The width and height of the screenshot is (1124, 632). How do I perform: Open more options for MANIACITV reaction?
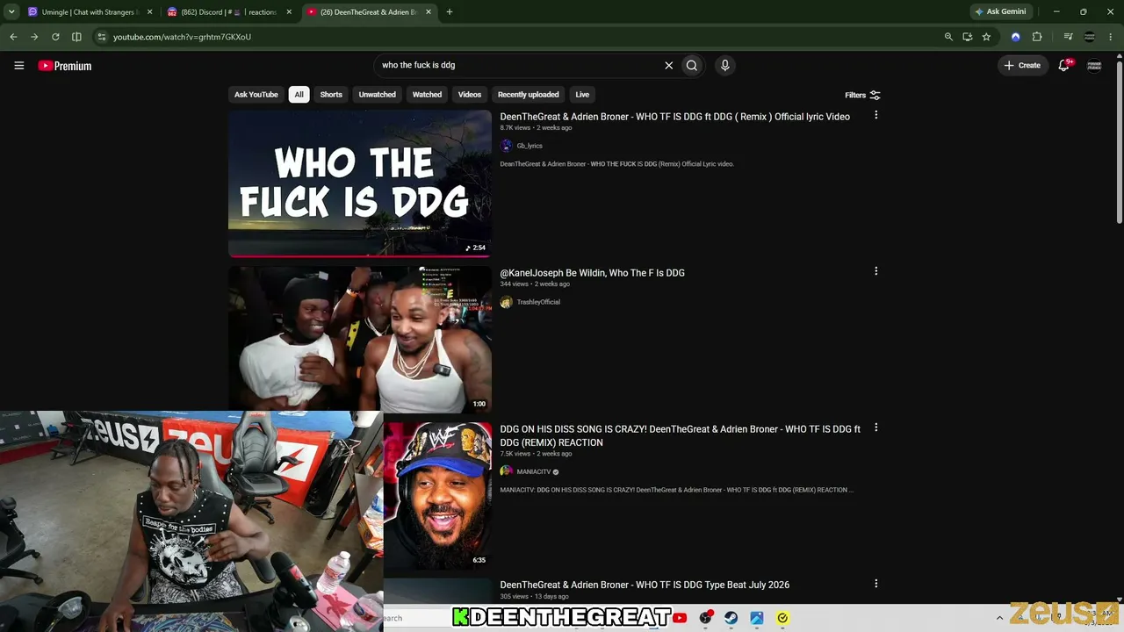click(875, 427)
